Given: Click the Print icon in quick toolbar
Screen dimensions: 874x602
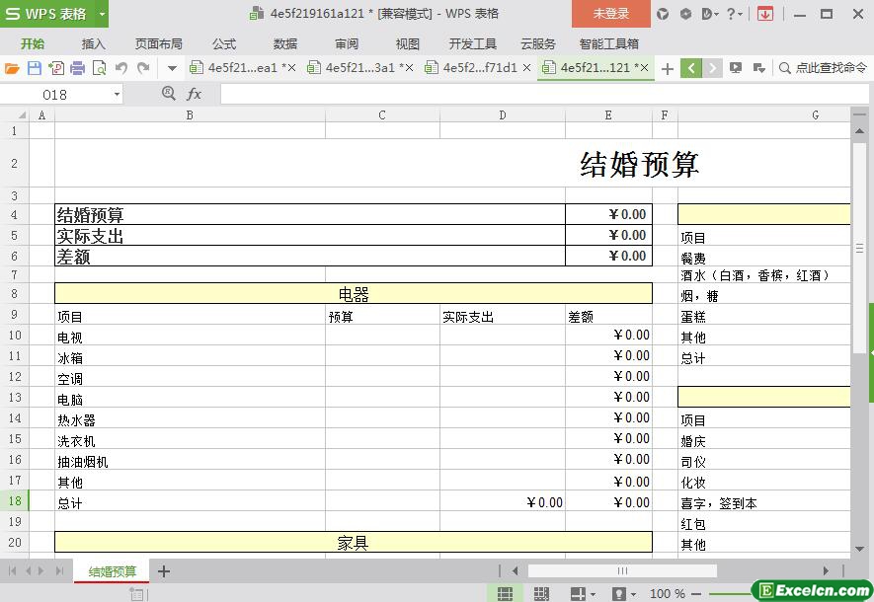Looking at the screenshot, I should 77,68.
